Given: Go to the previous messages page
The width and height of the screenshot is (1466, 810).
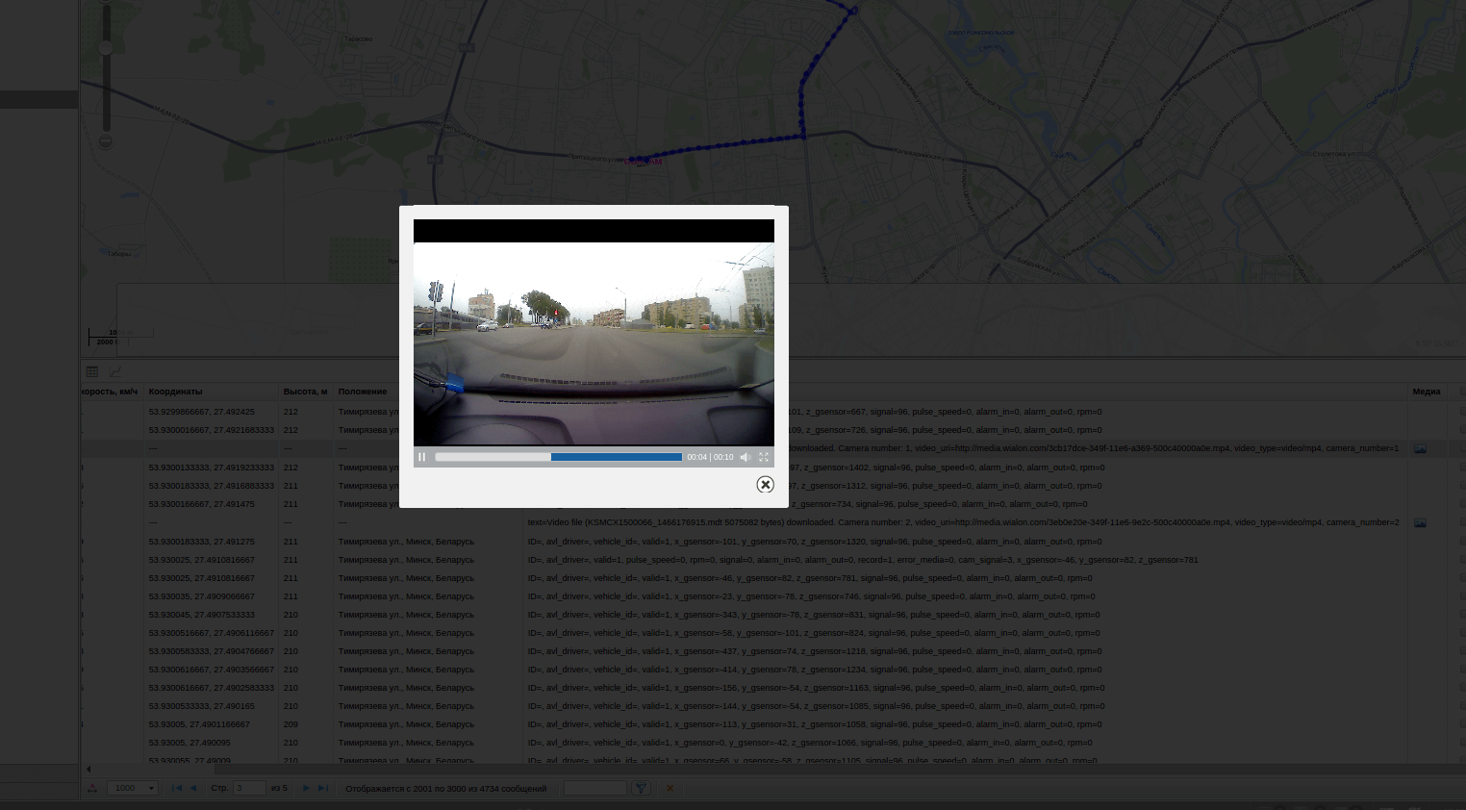Looking at the screenshot, I should tap(192, 788).
